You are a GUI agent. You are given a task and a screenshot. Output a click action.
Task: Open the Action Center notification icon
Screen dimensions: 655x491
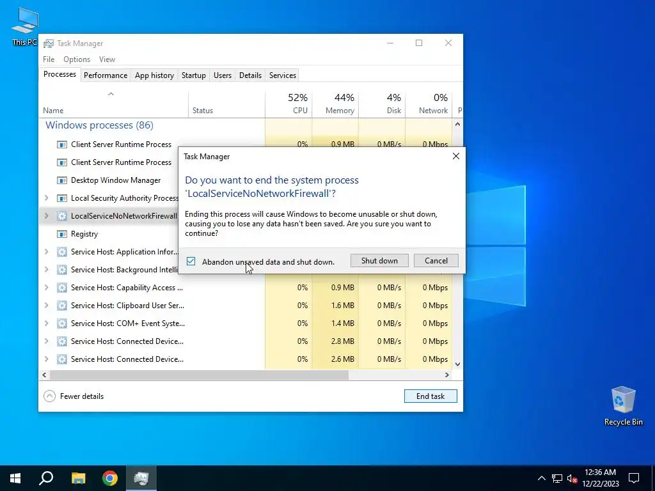634,478
